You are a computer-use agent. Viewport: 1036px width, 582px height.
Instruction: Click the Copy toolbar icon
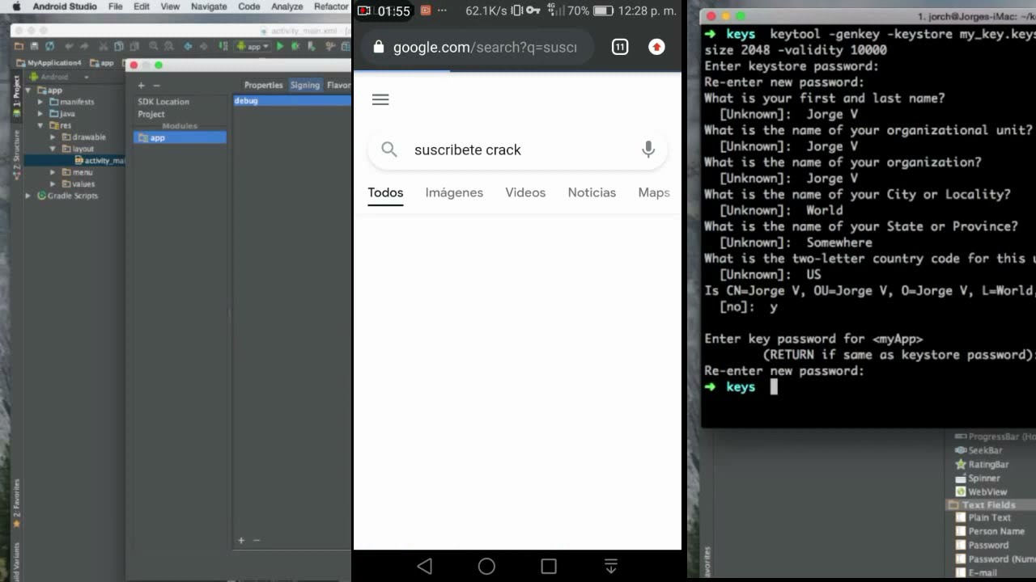pyautogui.click(x=119, y=46)
